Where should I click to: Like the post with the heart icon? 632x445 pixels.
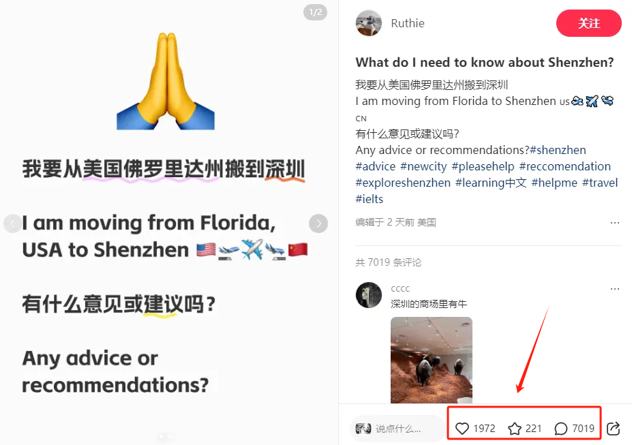pos(462,428)
